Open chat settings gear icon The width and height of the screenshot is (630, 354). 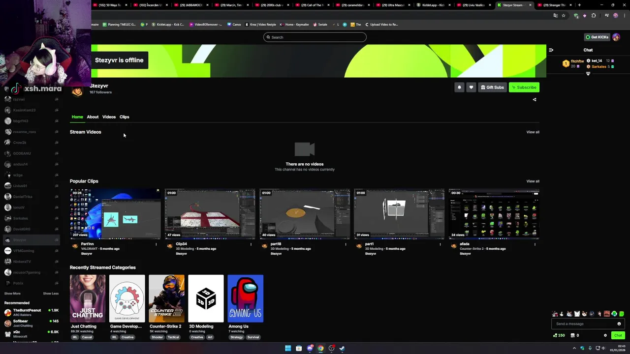pyautogui.click(x=605, y=335)
